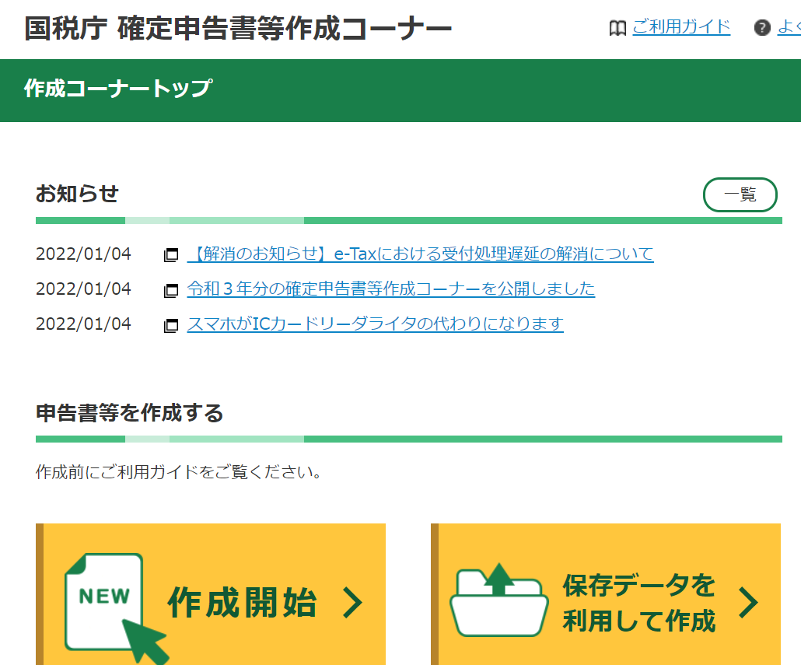The image size is (801, 665).
Task: Click the 一覧 button in お知らせ
Action: (x=740, y=194)
